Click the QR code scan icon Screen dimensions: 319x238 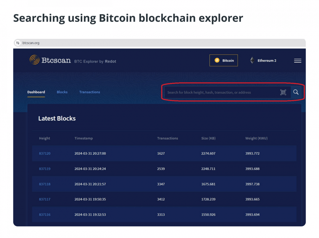click(283, 92)
